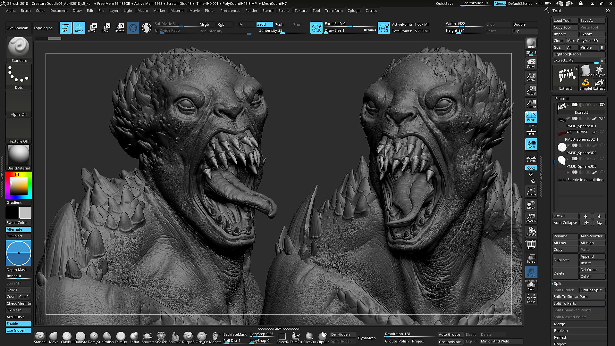Open the BasicMaterial material picker
The image size is (615, 346).
(19, 158)
